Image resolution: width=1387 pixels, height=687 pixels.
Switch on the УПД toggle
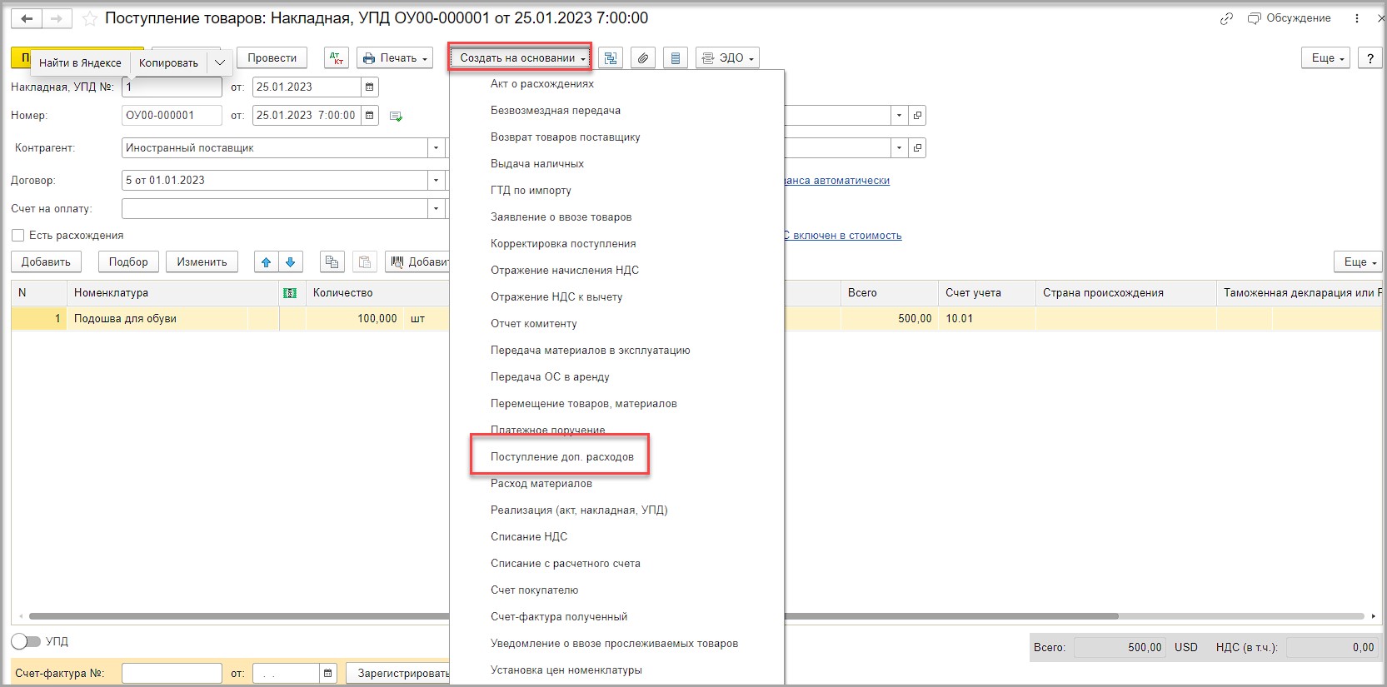(x=26, y=641)
